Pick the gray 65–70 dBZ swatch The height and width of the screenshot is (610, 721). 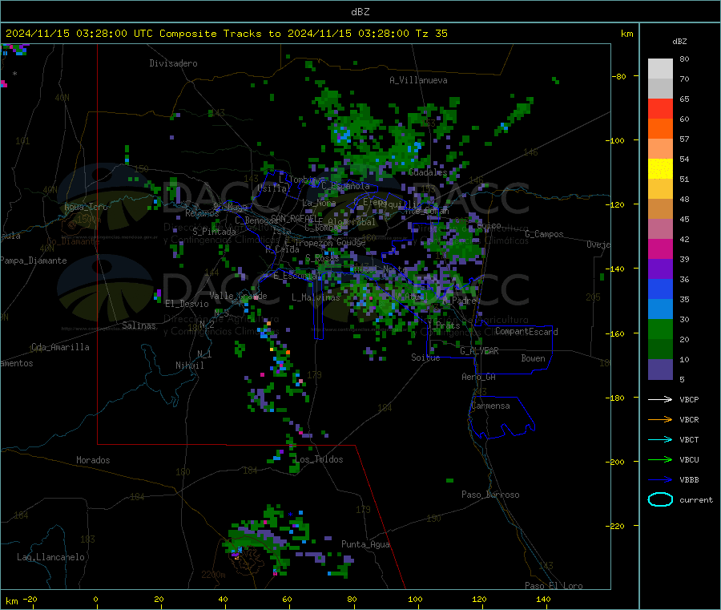coord(660,89)
